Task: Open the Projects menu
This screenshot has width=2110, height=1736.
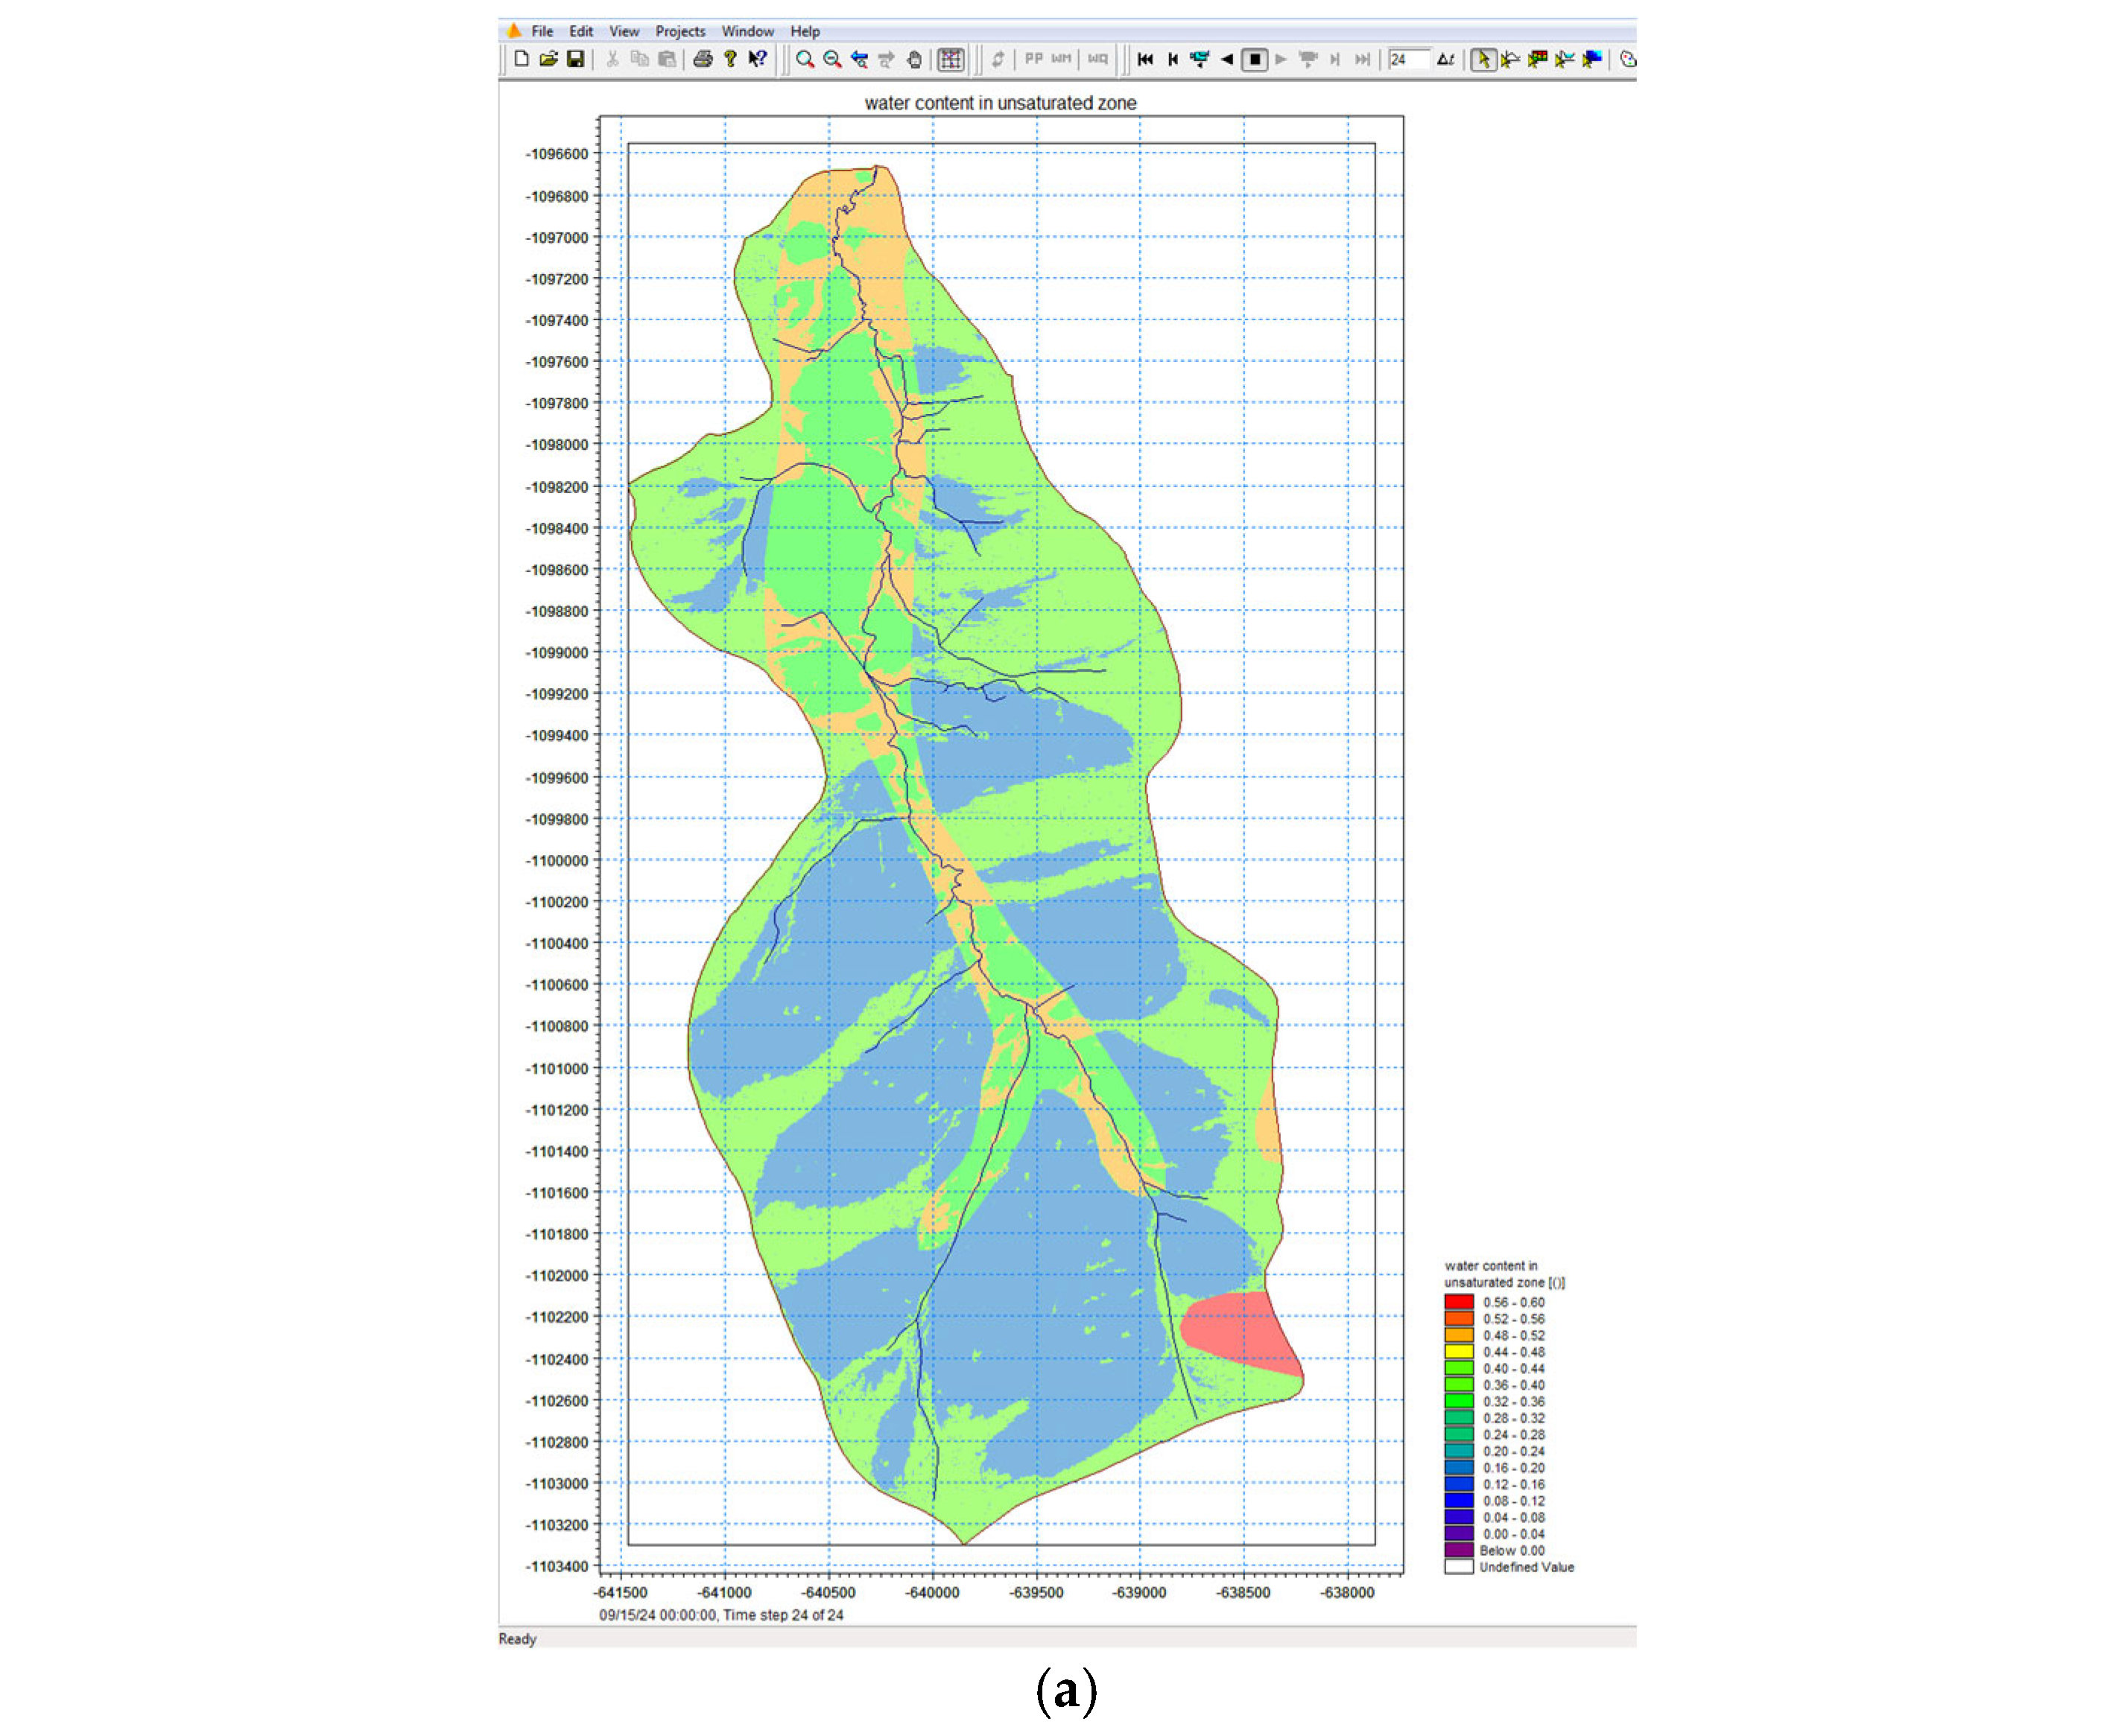Action: point(679,31)
